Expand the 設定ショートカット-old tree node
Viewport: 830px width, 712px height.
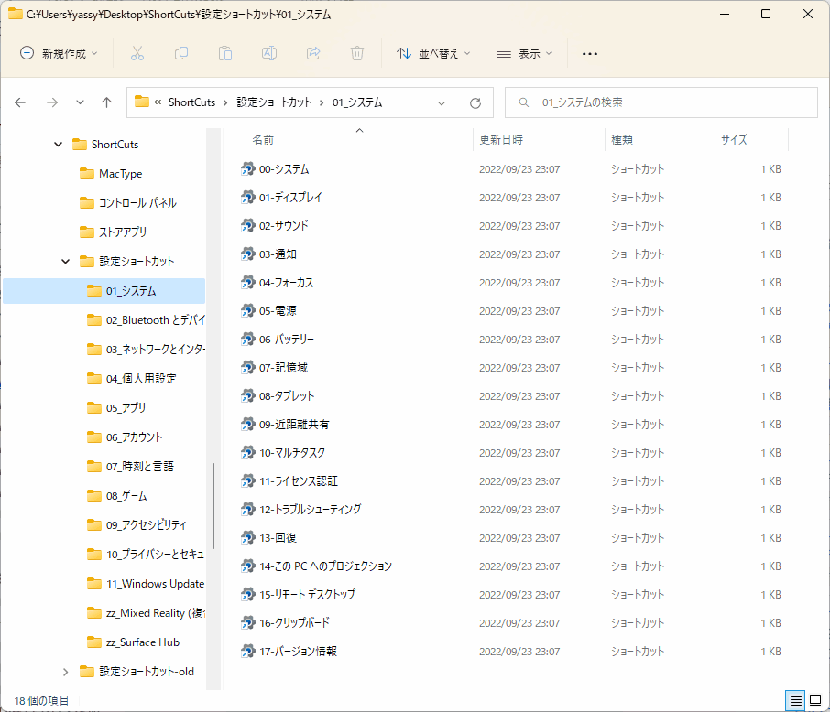65,672
